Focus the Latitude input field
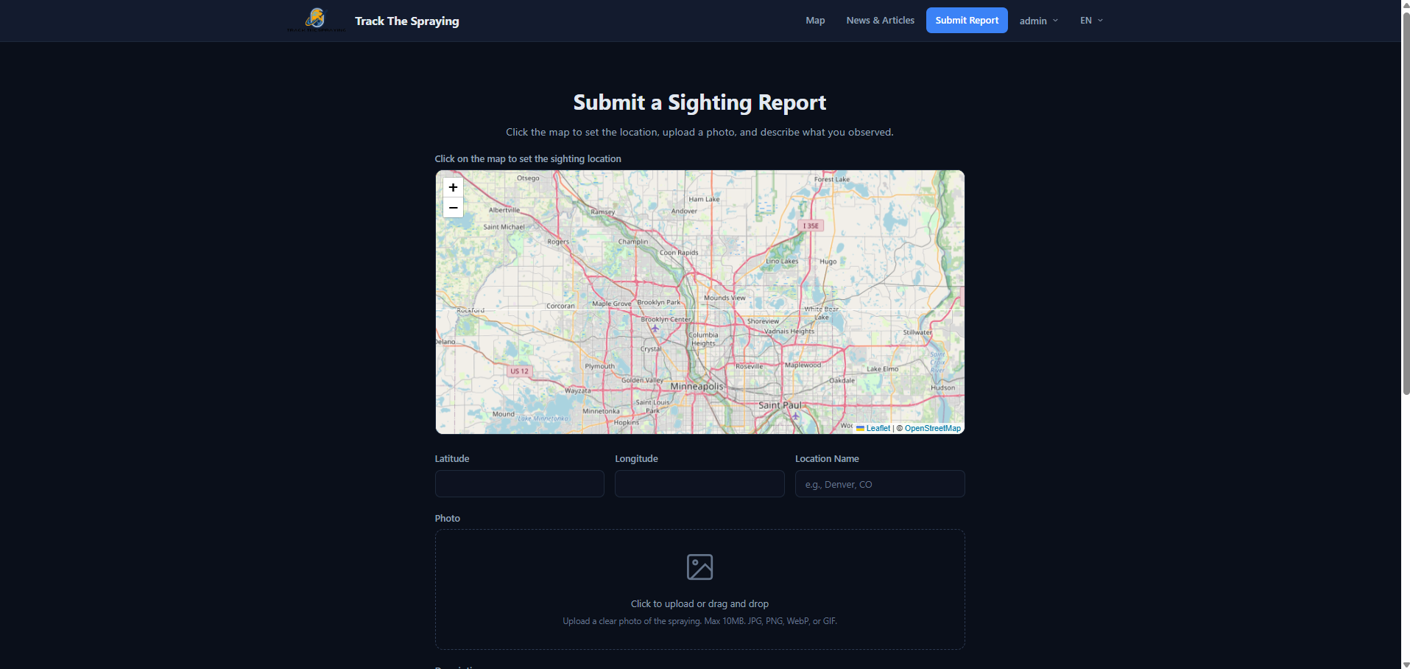This screenshot has height=669, width=1410. [x=519, y=484]
